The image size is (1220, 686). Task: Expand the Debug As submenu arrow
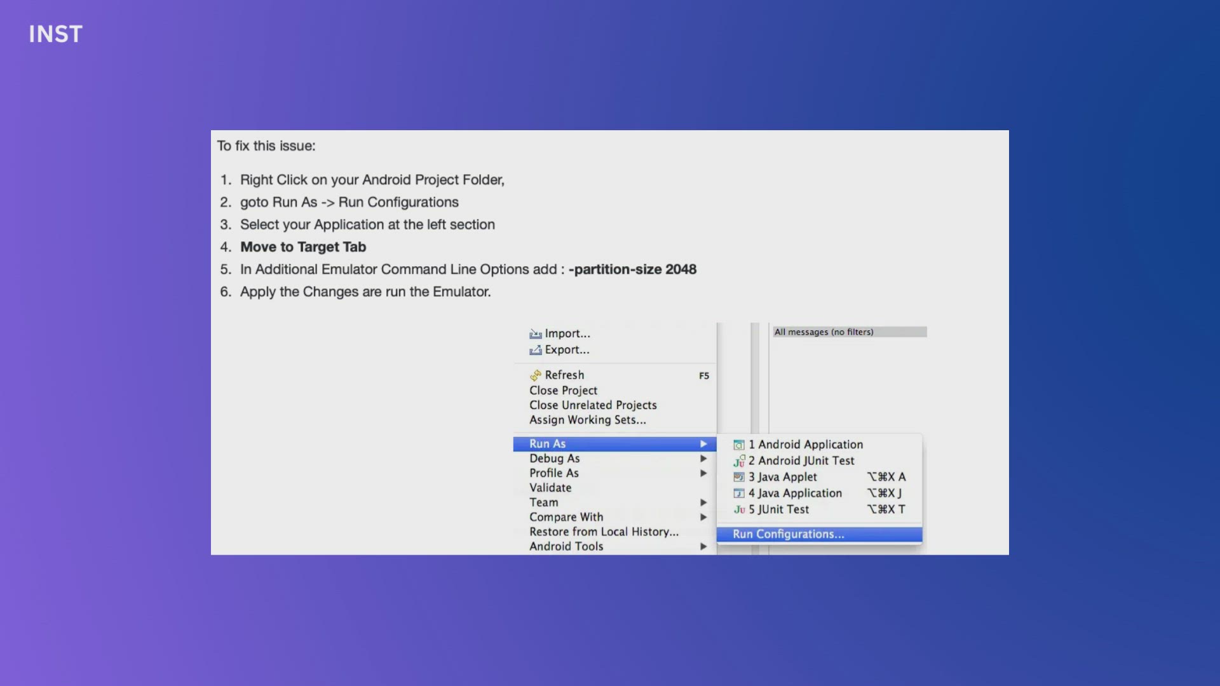703,459
